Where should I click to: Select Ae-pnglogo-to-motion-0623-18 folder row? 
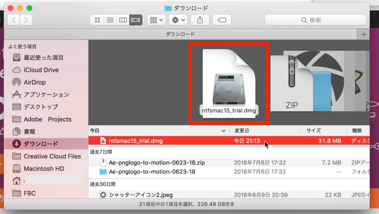click(229, 172)
